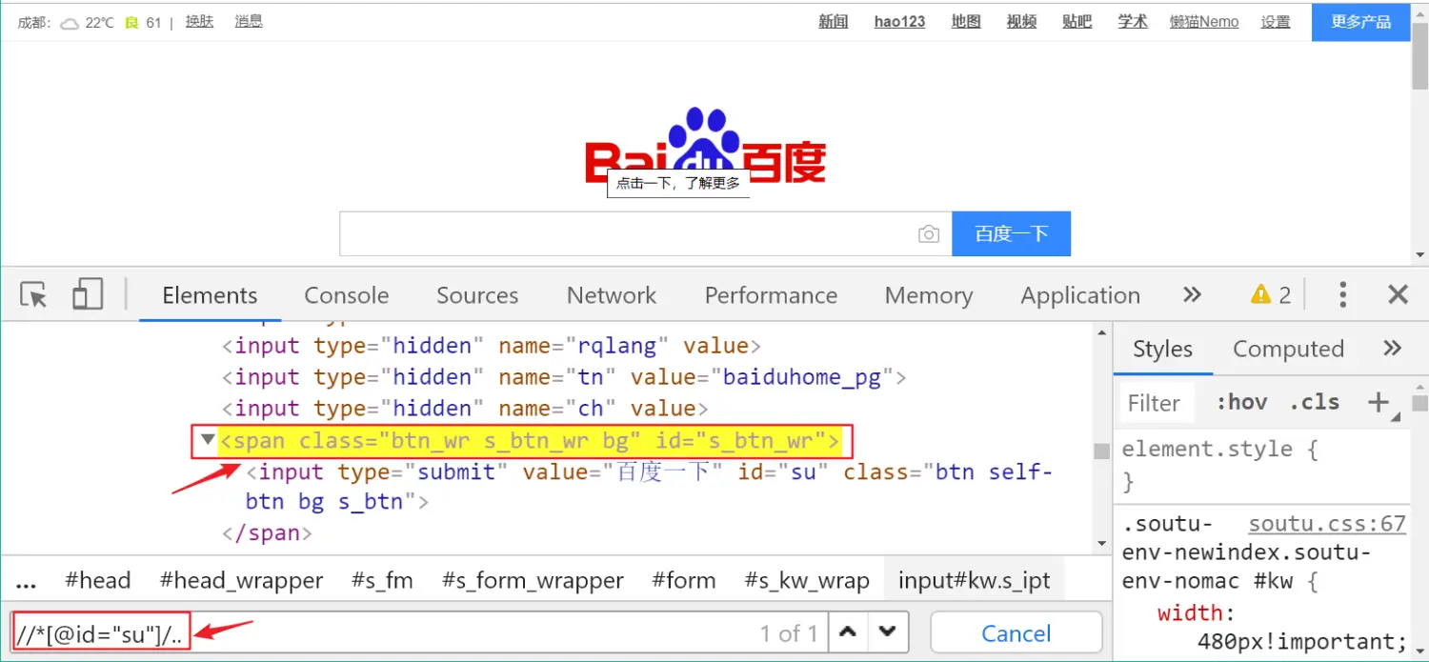Screen dimensions: 1429x662
Task: Open the Performance tab
Action: coord(771,295)
